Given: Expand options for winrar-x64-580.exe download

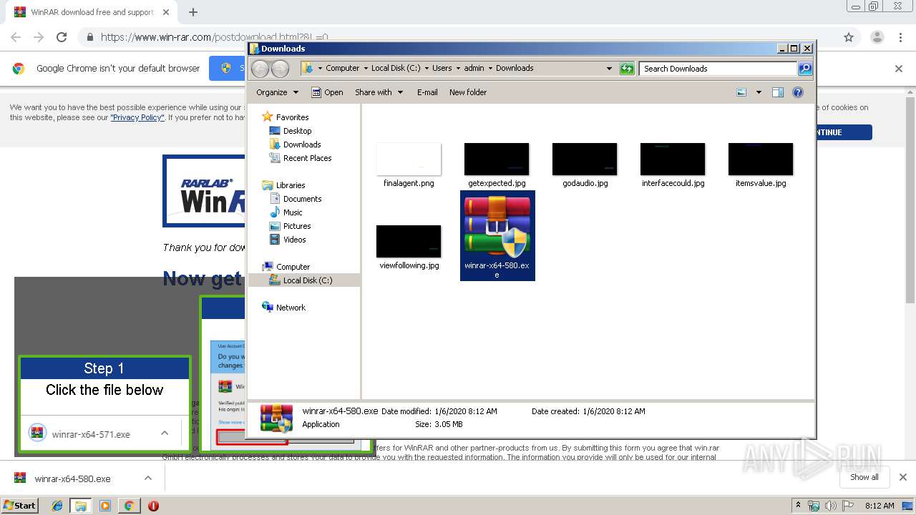Looking at the screenshot, I should point(148,478).
